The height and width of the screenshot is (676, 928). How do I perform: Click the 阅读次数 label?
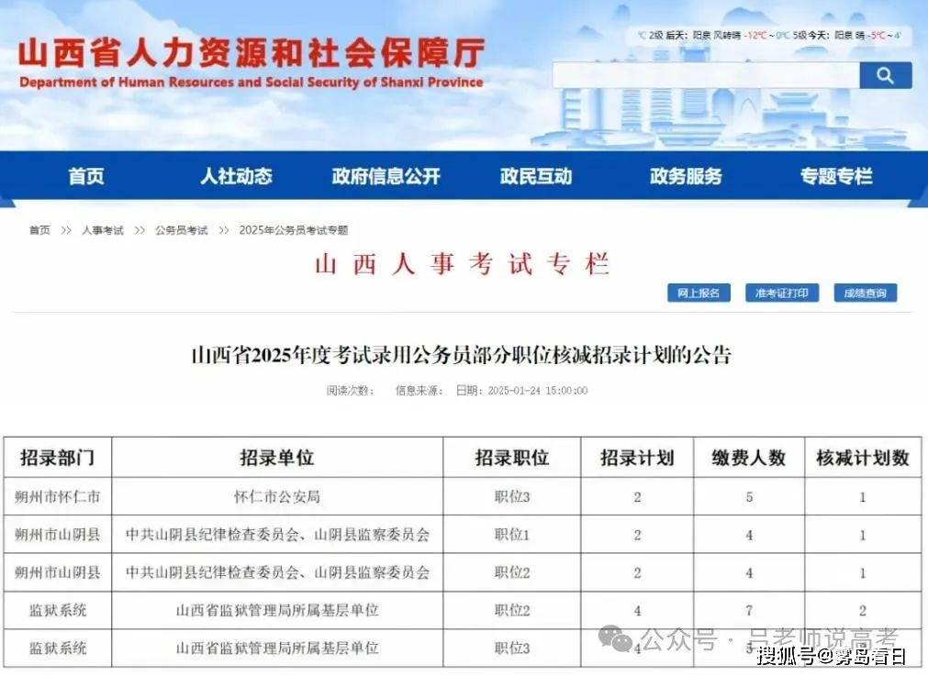tap(351, 391)
